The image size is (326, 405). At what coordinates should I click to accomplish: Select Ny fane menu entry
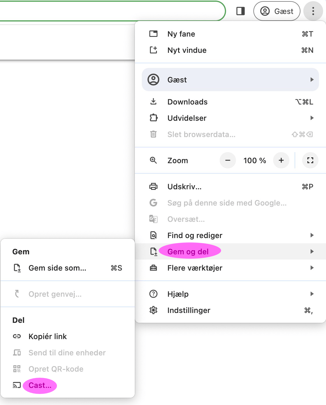click(181, 34)
